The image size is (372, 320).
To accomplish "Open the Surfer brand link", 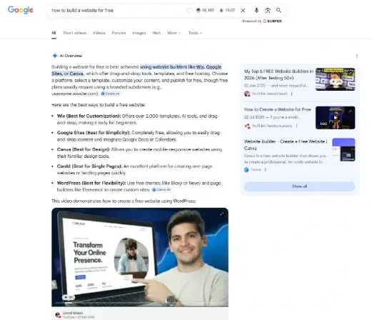I will 272,21.
